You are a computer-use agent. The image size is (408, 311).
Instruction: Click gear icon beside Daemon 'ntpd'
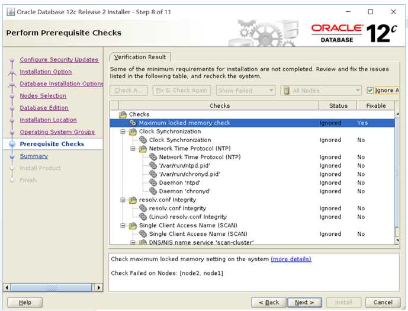coord(153,182)
